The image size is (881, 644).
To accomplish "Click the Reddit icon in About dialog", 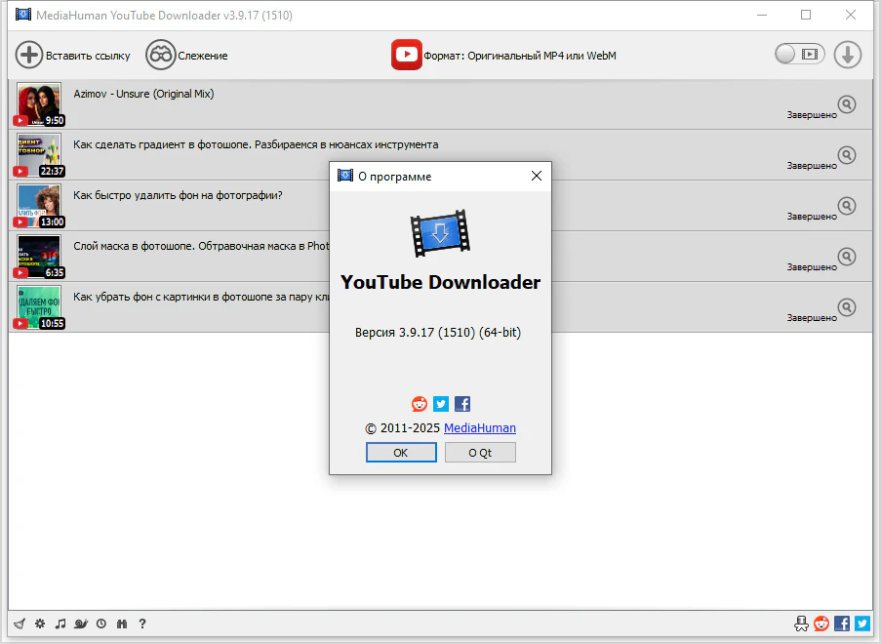I will click(420, 404).
